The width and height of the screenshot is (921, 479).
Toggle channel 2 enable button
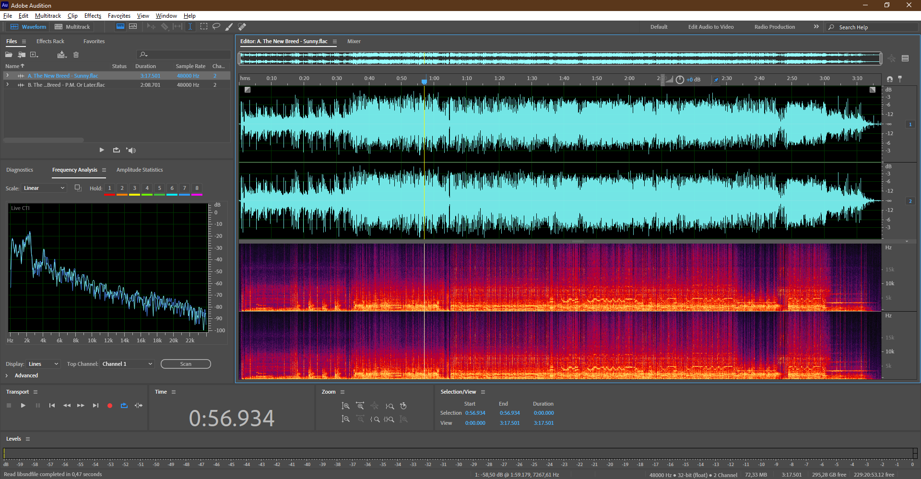pos(910,201)
